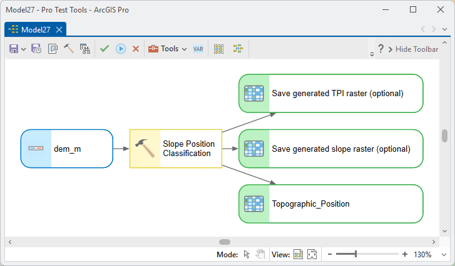
Task: Click horizontal scrollbar left arrow
Action: coord(10,242)
